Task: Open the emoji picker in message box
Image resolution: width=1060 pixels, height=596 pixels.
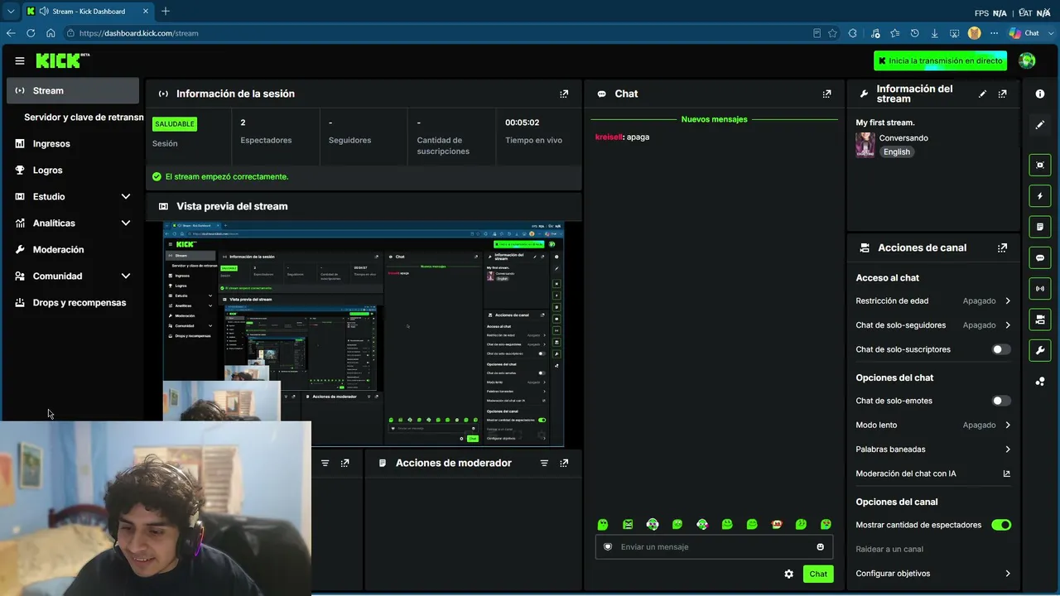Action: click(x=821, y=546)
